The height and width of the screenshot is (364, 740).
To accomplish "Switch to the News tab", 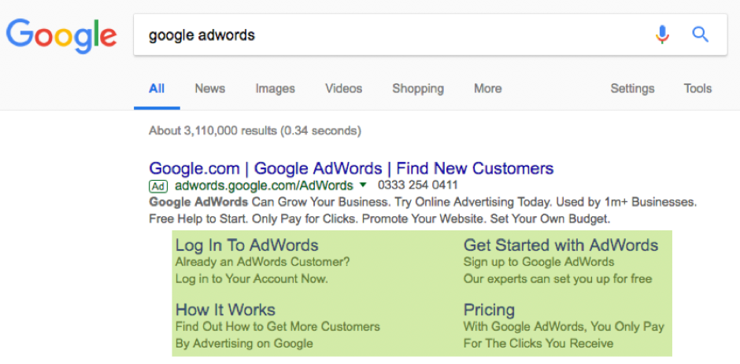I will click(209, 88).
